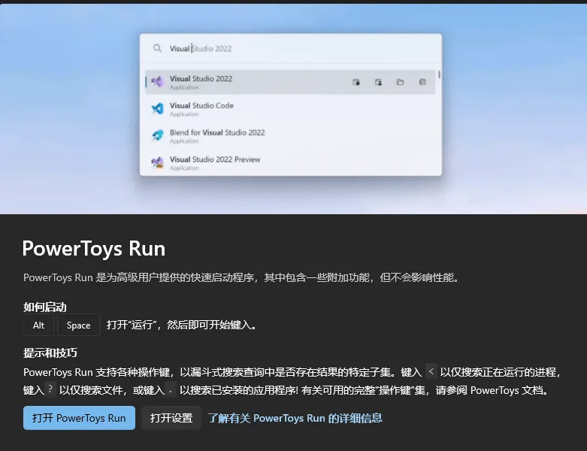Click the Alt key badge
Screen dimensions: 587x451
pyautogui.click(x=38, y=325)
